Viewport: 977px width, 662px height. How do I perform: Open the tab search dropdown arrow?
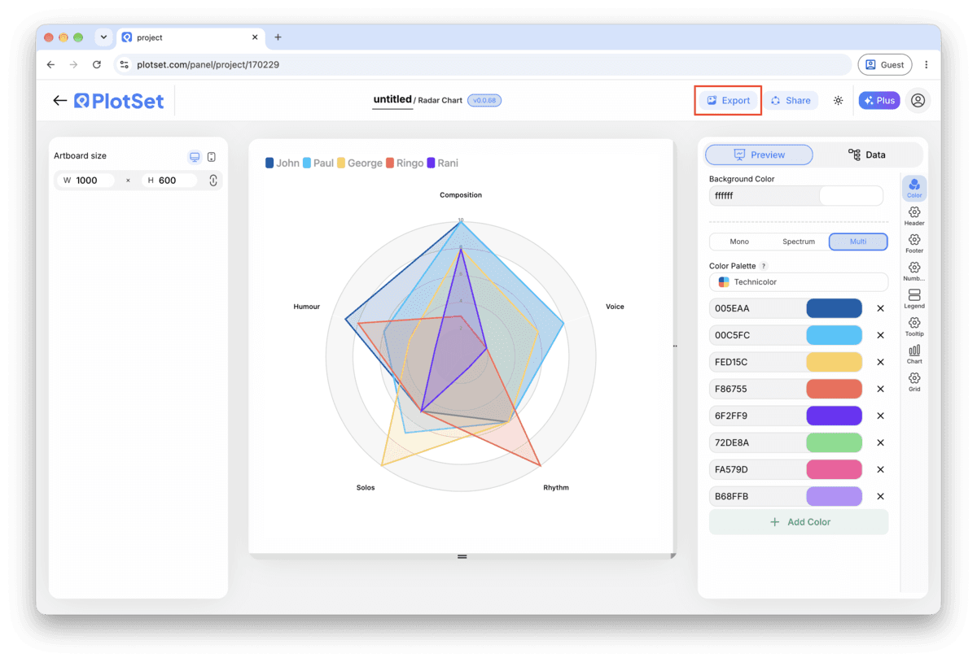point(103,37)
